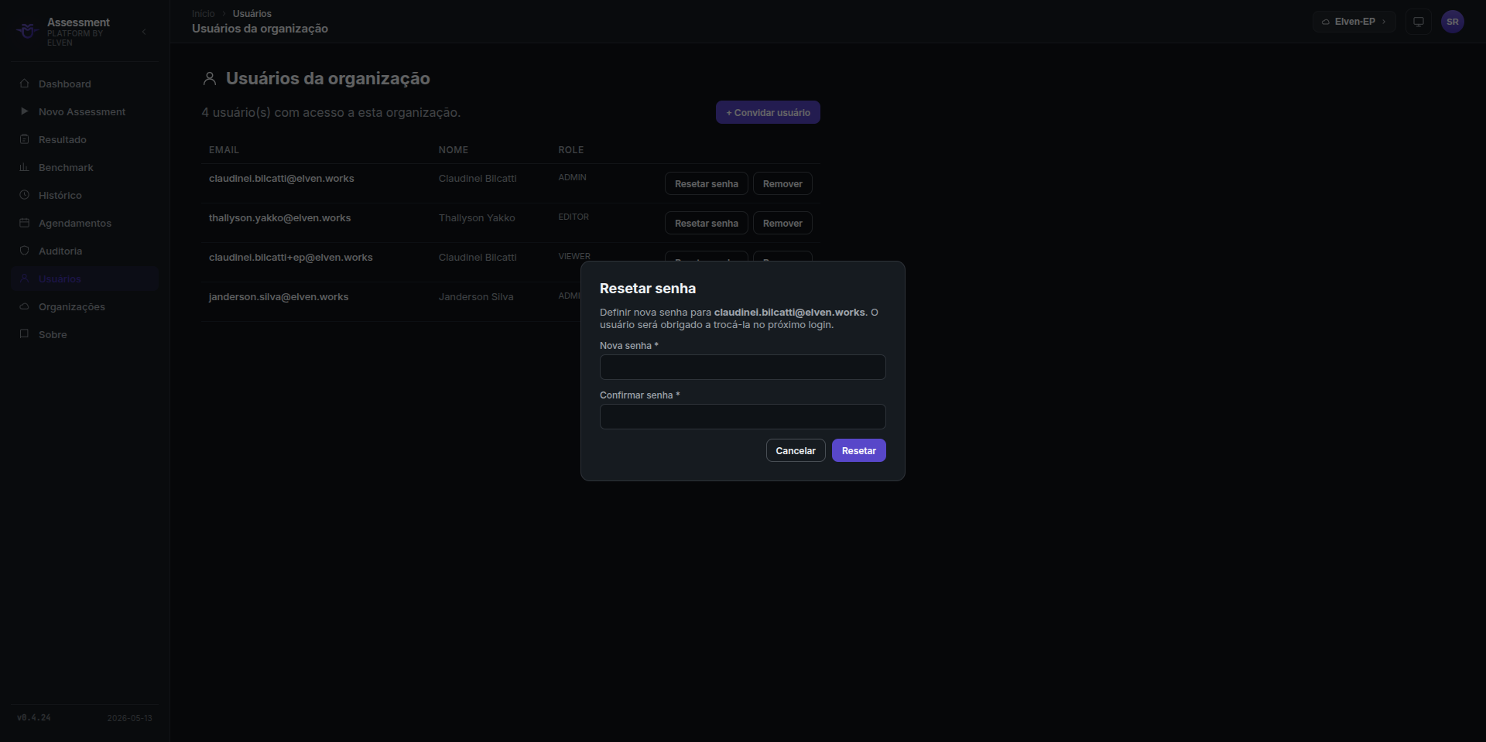Viewport: 1486px width, 742px height.
Task: Click the Agendamentos calendar icon
Action: click(24, 223)
